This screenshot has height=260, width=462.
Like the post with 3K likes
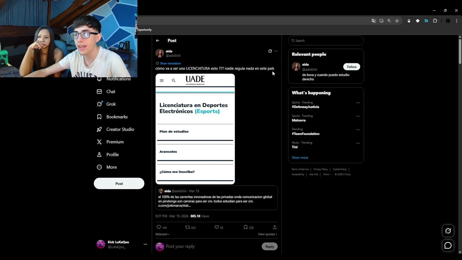(x=217, y=227)
